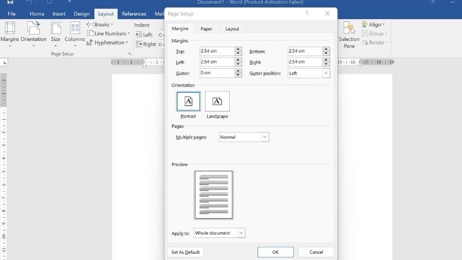Click the Help question mark in dialog
This screenshot has height=260, width=462.
pos(307,13)
